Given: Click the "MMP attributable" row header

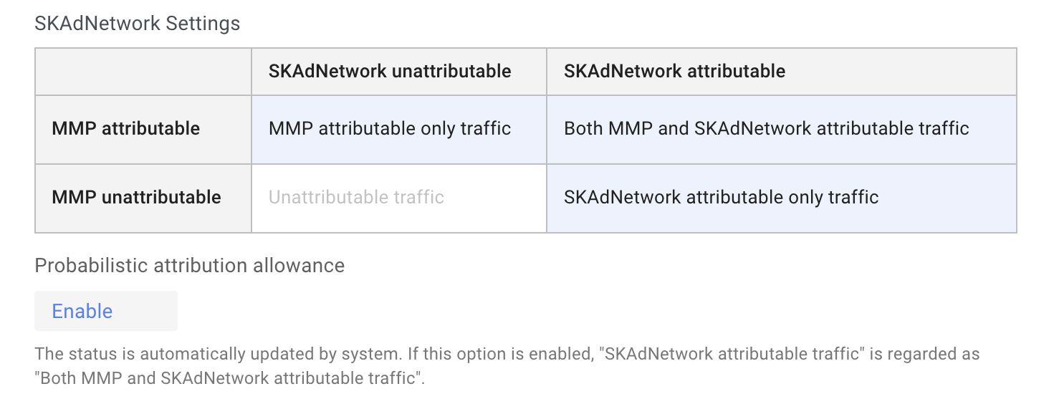Looking at the screenshot, I should [143, 130].
